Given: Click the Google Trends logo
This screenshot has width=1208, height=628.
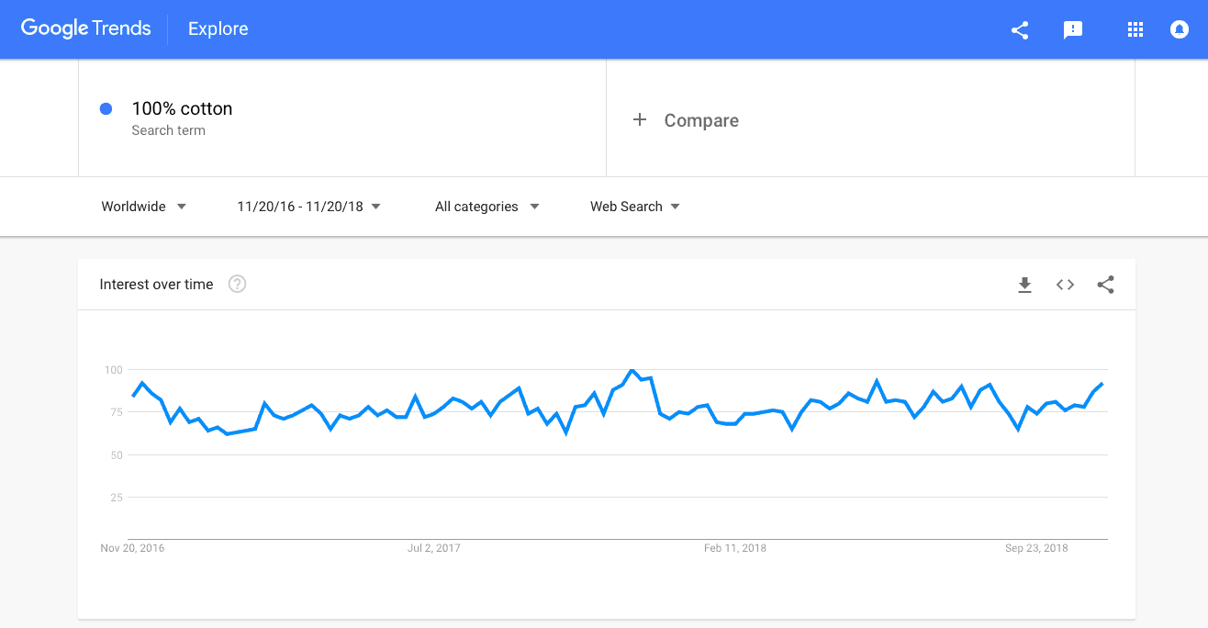Looking at the screenshot, I should (x=85, y=28).
